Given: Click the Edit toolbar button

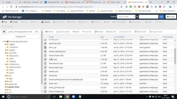Looking at the screenshot, I should click(x=106, y=22).
